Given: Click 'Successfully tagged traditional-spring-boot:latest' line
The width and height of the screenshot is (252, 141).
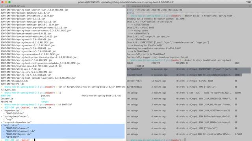Looking at the screenshot, I should [x=157, y=57].
